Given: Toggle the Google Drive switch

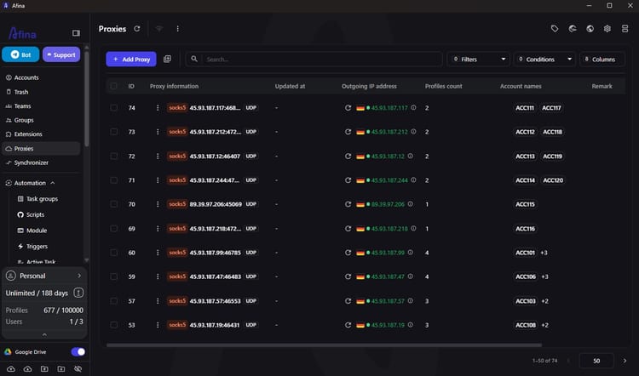Looking at the screenshot, I should [x=78, y=352].
